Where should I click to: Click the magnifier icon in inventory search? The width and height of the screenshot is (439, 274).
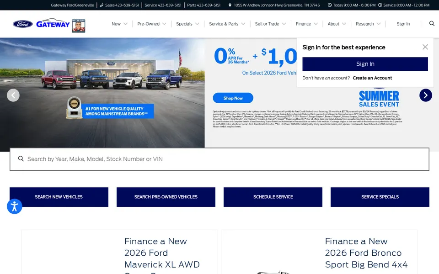[x=21, y=159]
